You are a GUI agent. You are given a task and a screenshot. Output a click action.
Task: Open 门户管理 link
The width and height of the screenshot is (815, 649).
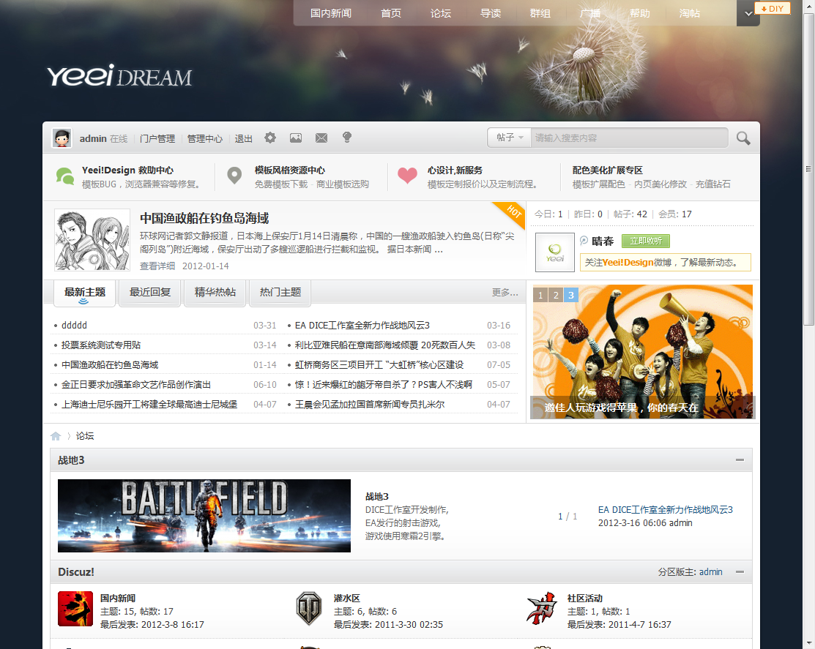coord(157,138)
